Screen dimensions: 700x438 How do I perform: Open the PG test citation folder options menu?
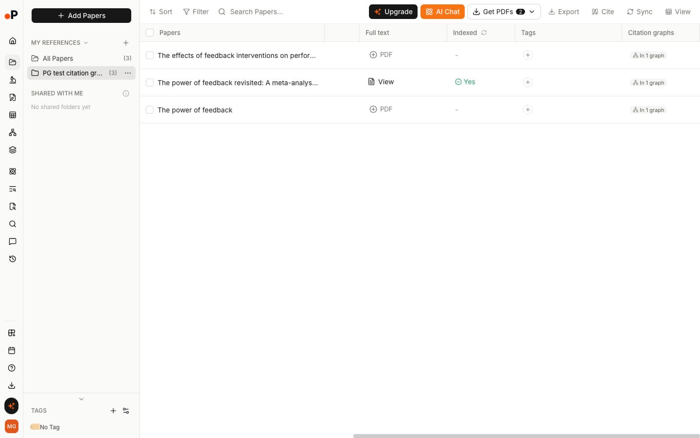128,73
